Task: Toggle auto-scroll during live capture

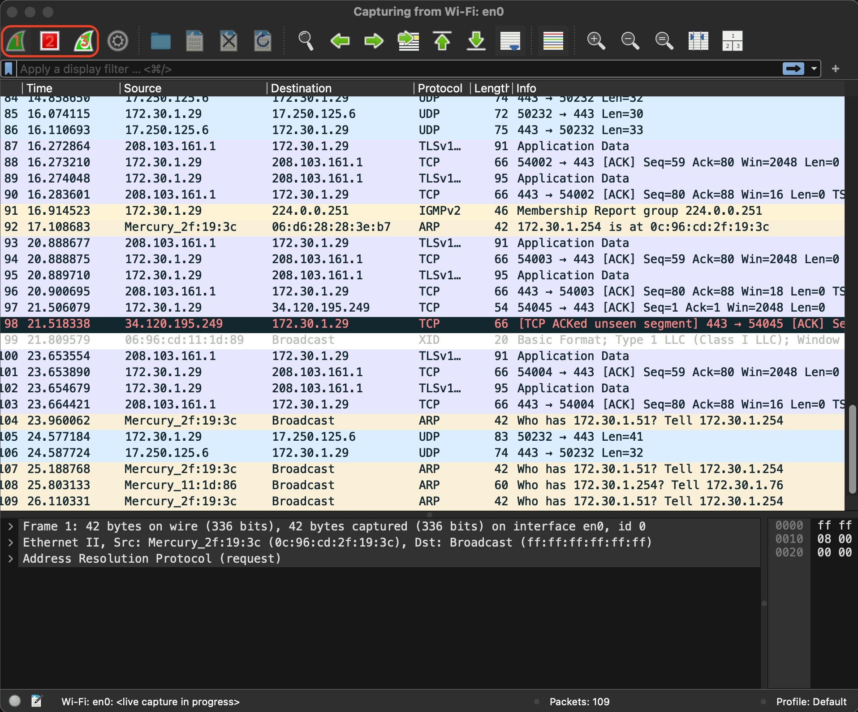Action: [510, 41]
